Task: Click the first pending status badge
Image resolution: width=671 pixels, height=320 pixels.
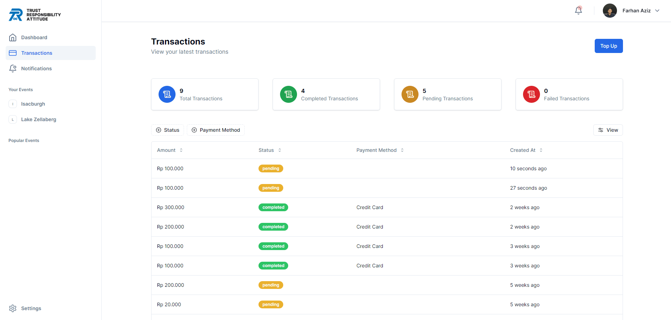Action: 271,168
